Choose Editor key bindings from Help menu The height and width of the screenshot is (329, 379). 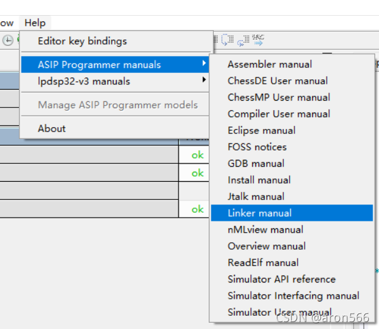click(115, 41)
